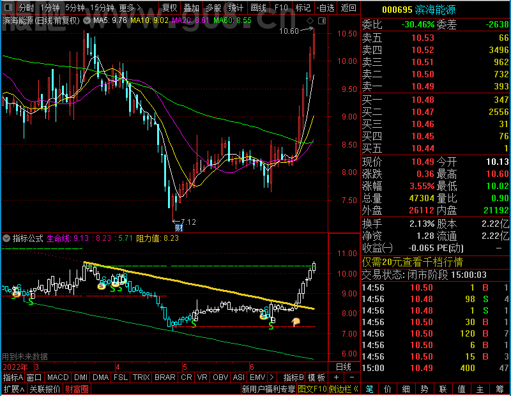Click the panel layout icon at top-left
The image size is (511, 396).
(x=8, y=7)
